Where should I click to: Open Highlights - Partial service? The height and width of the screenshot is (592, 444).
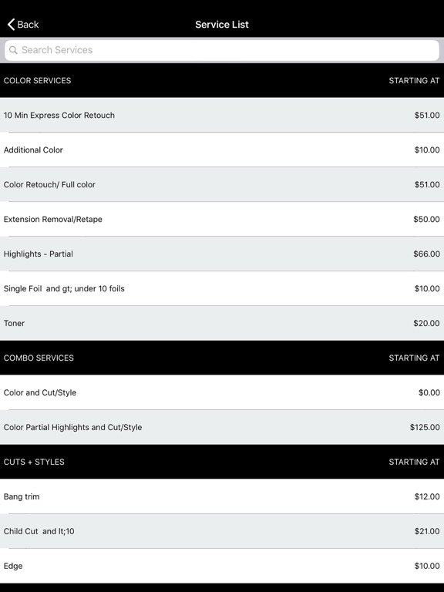point(222,254)
